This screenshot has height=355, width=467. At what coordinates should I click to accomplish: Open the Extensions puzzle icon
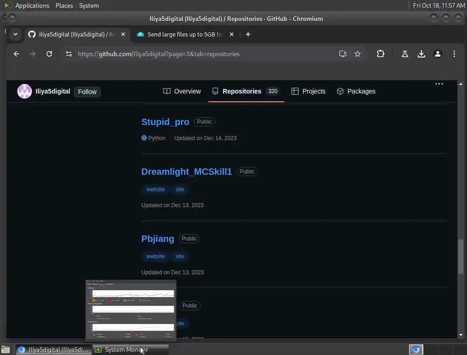pos(380,54)
